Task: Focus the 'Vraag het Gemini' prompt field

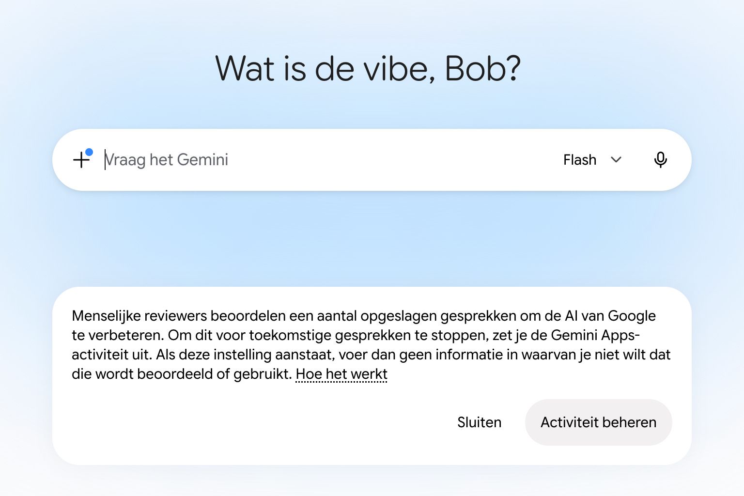Action: click(x=329, y=160)
